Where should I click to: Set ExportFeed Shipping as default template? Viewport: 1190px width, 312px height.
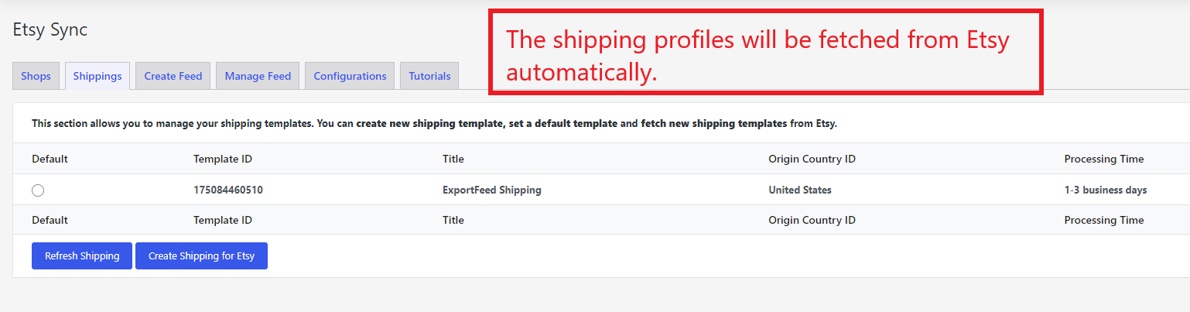(x=38, y=190)
